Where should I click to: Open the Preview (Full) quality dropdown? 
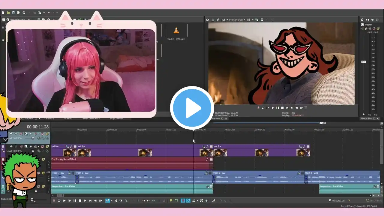237,20
